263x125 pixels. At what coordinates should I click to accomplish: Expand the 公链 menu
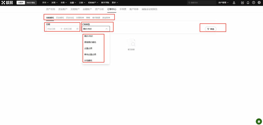tap(82, 3)
